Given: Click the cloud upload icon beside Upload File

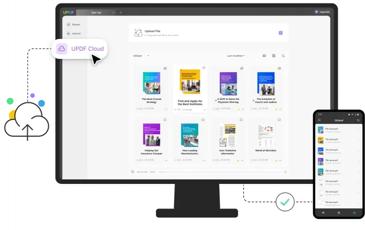Looking at the screenshot, I should tap(138, 33).
